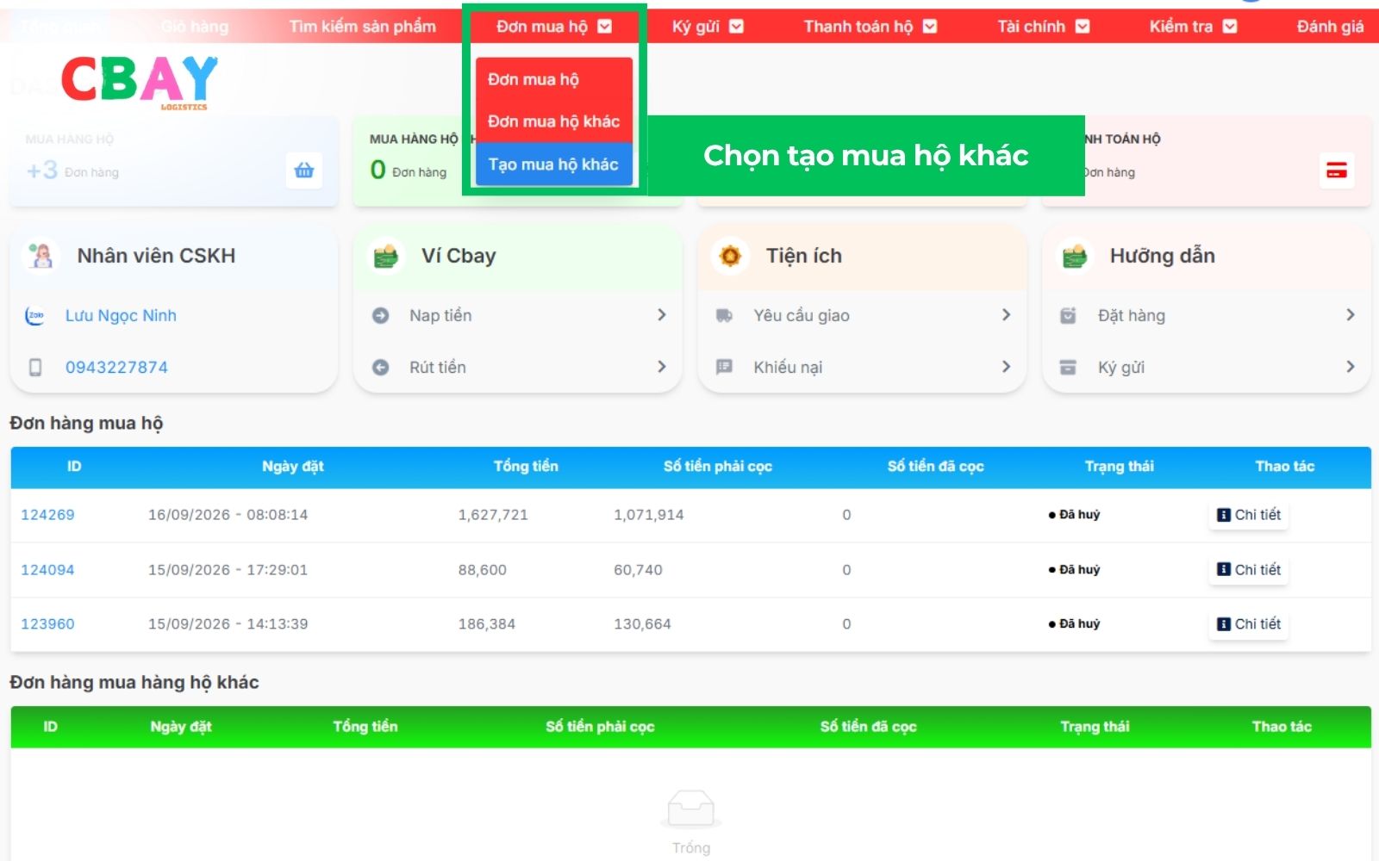Click the Zalo icon beside Lưu Ngọc Ninh
The image size is (1379, 861).
coord(34,316)
